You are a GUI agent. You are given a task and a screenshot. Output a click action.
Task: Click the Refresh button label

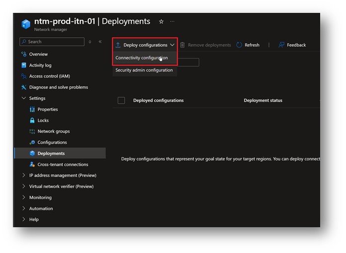252,45
